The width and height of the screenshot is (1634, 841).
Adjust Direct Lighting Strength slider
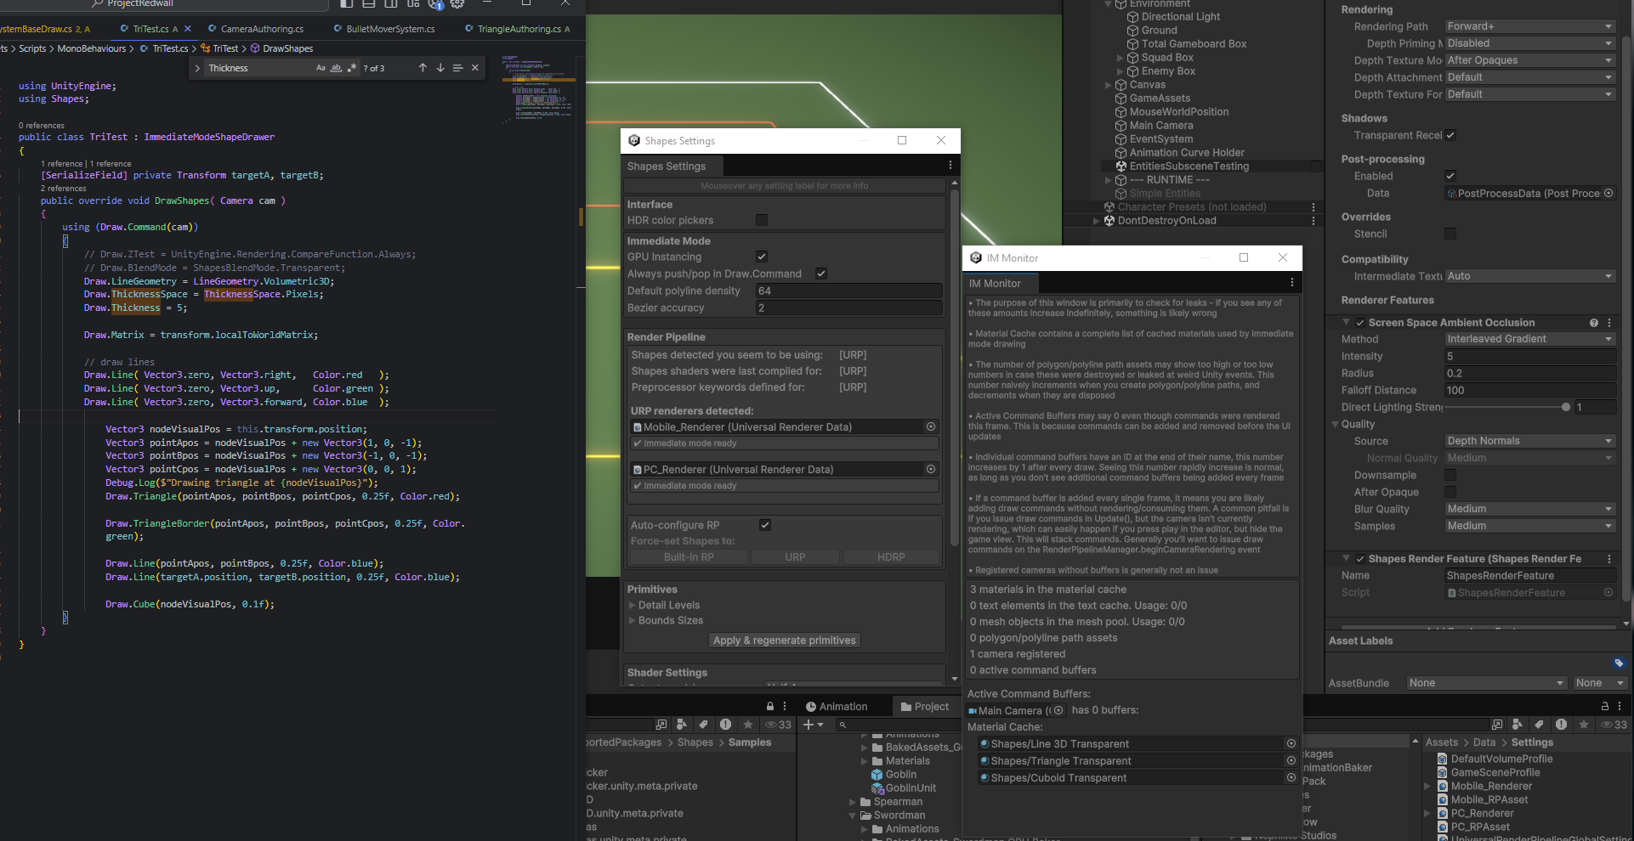pyautogui.click(x=1506, y=407)
